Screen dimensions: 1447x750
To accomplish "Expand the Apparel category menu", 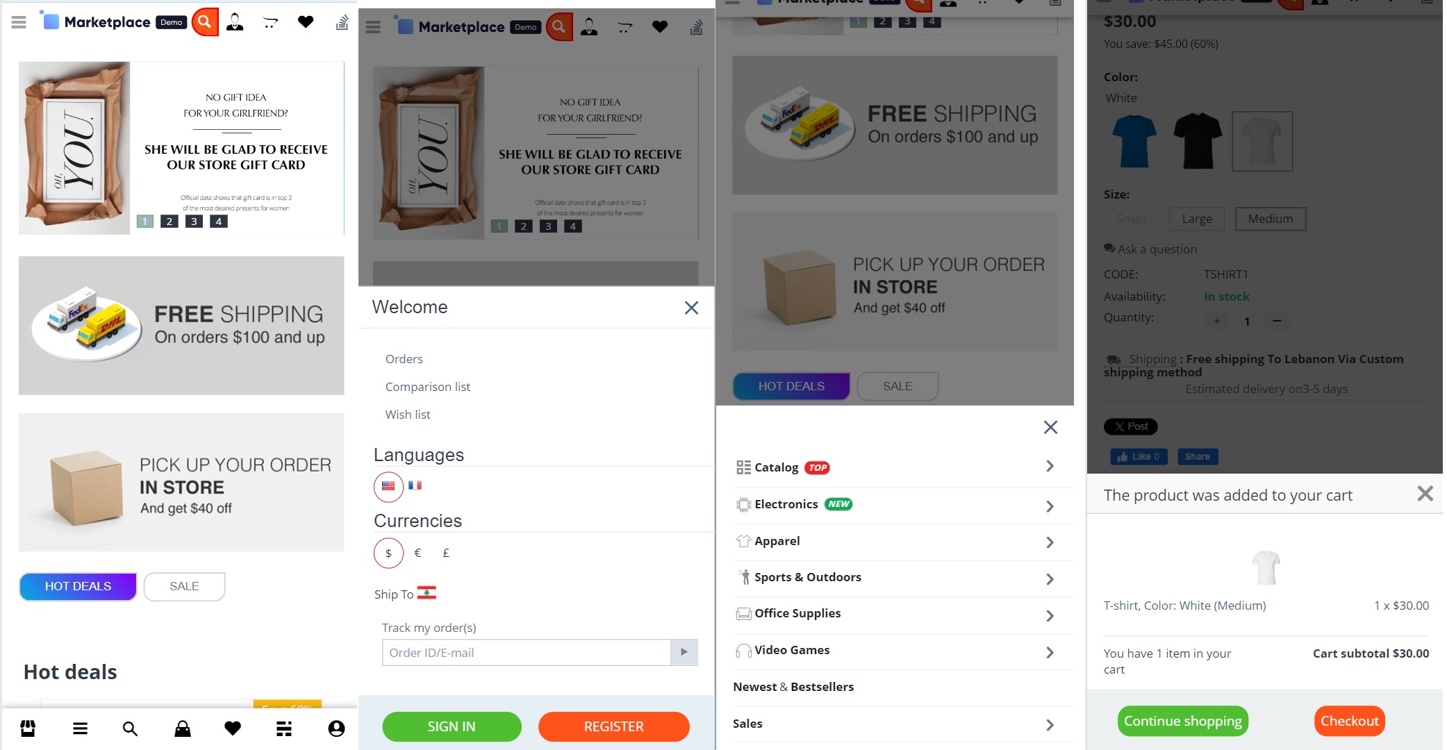I will [x=1049, y=540].
